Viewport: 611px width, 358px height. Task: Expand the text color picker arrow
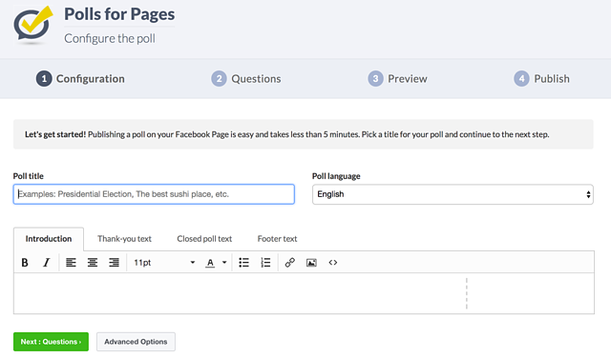tap(224, 263)
